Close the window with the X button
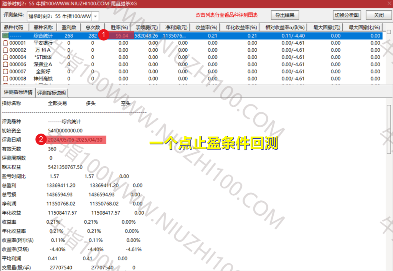The image size is (393, 271). click(389, 3)
